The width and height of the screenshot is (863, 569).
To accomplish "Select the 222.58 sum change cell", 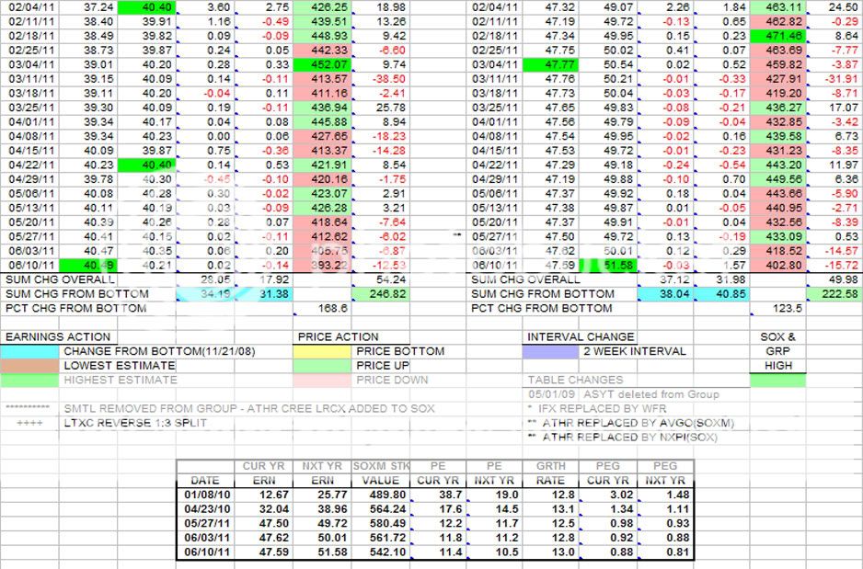I will 835,293.
